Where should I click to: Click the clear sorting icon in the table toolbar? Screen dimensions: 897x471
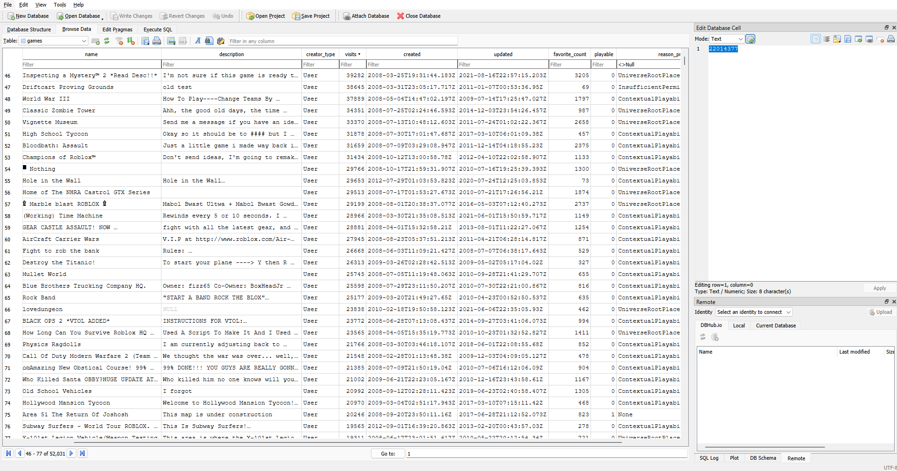(131, 41)
